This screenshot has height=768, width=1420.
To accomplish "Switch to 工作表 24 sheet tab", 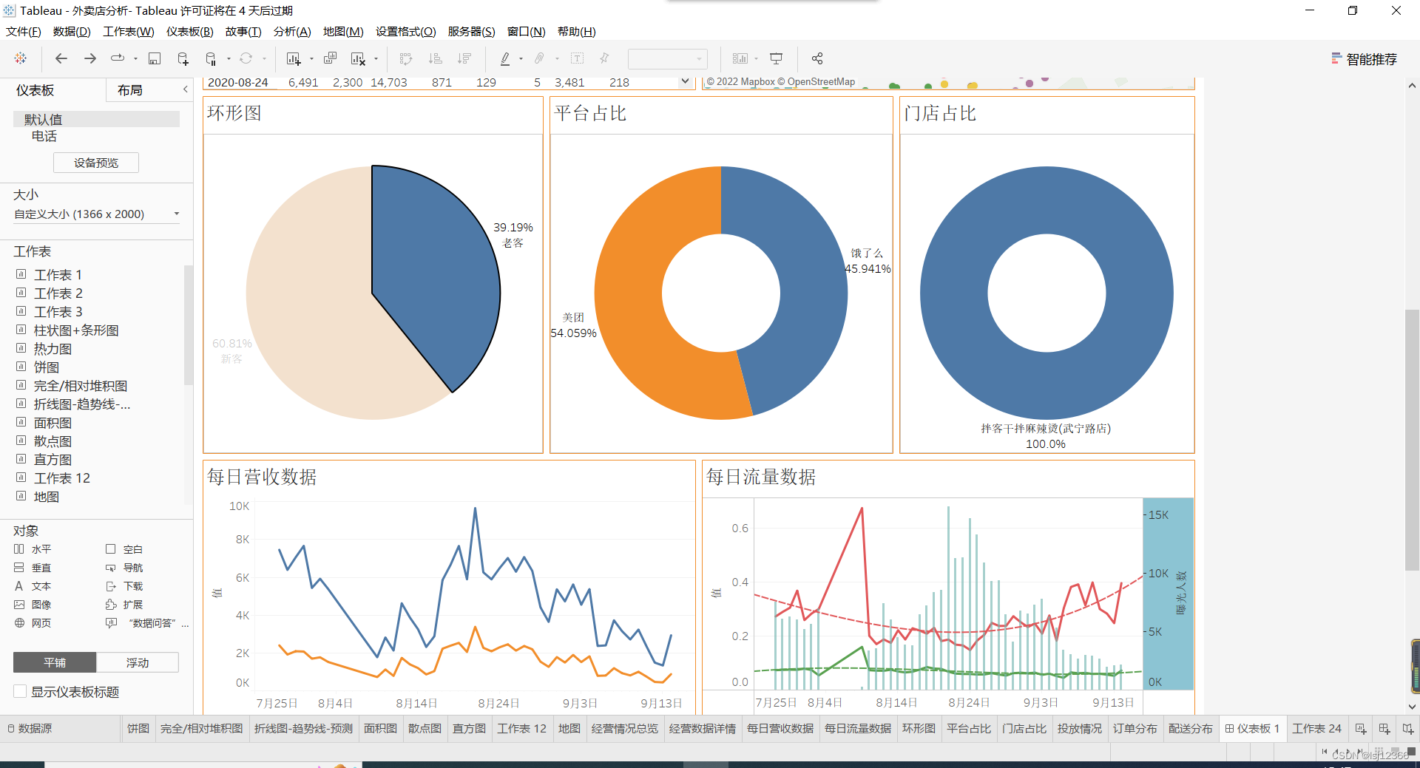I will (1316, 729).
